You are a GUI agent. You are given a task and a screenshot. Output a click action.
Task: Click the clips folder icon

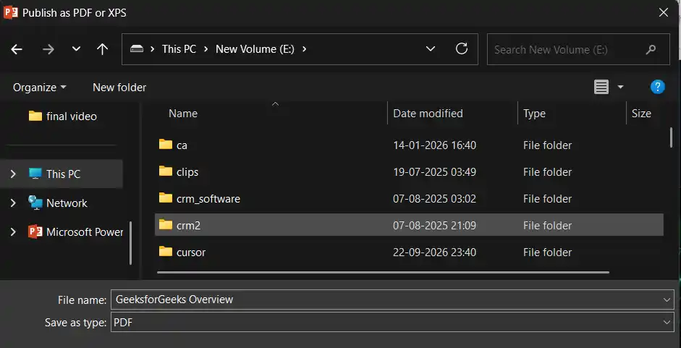pyautogui.click(x=166, y=171)
